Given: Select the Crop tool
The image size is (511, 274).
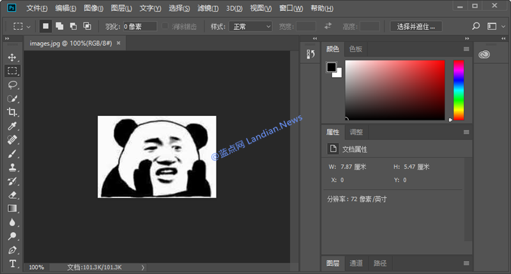Looking at the screenshot, I should tap(12, 112).
